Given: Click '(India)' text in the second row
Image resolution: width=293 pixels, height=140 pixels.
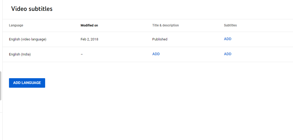Looking at the screenshot, I should (x=26, y=54).
